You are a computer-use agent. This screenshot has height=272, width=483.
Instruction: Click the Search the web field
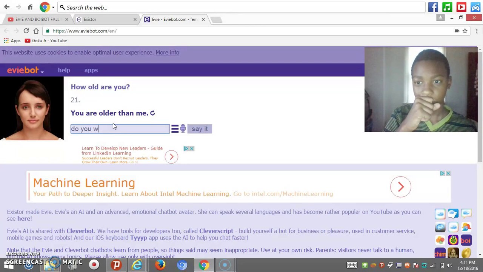pyautogui.click(x=241, y=8)
